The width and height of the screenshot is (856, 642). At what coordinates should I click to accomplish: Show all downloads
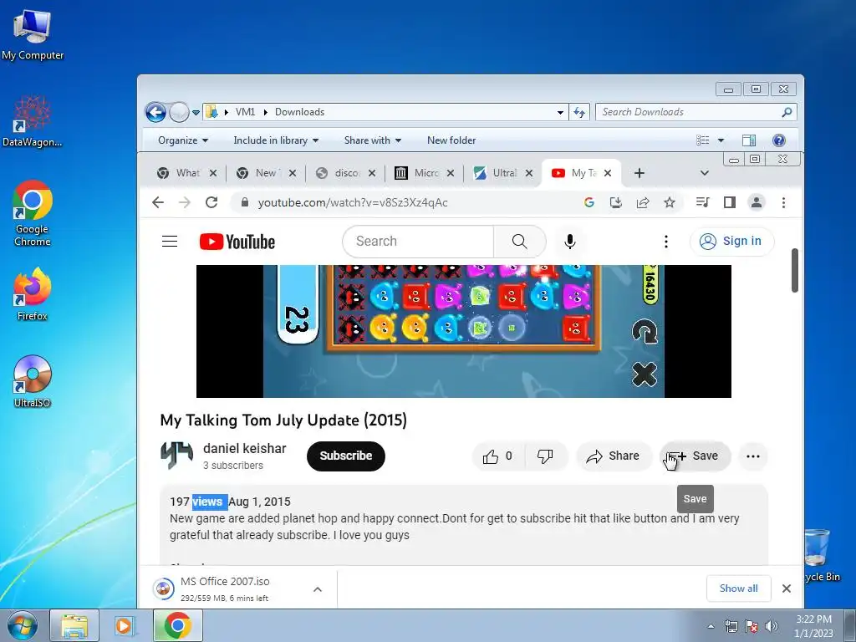[738, 588]
